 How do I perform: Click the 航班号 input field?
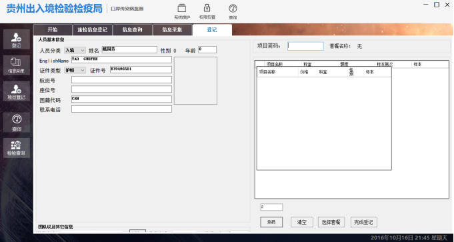[121, 79]
